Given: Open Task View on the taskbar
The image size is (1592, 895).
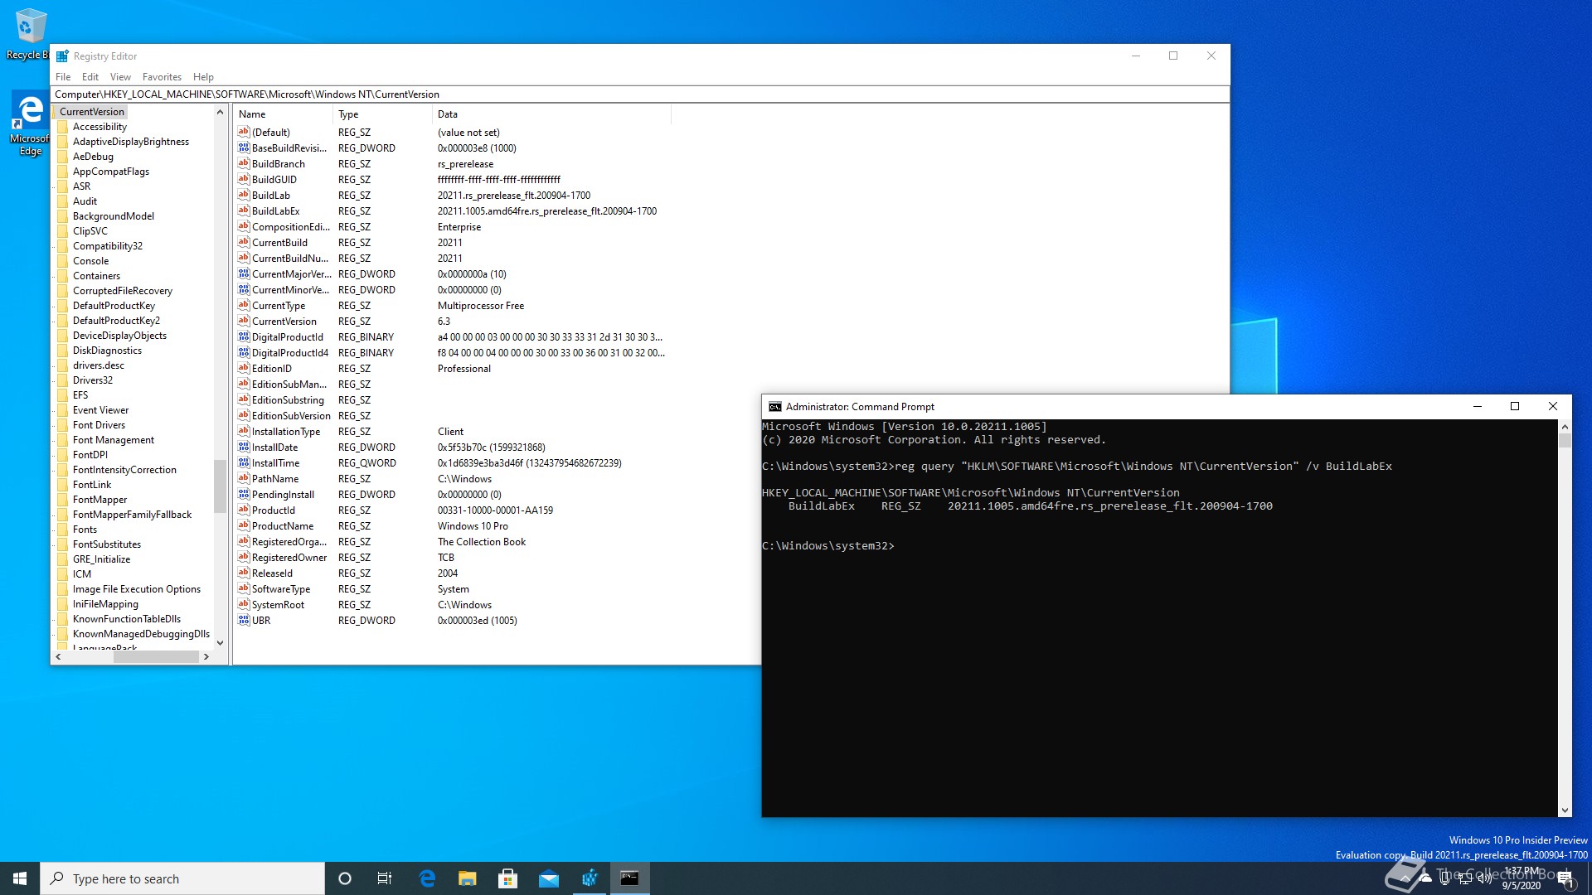Looking at the screenshot, I should (385, 878).
